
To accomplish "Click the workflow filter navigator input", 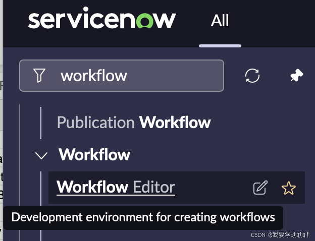I will [122, 76].
